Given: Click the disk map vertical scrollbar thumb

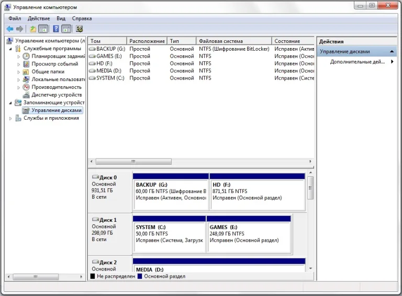Looking at the screenshot, I should tap(310, 188).
